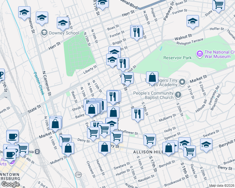The height and width of the screenshot is (188, 235).
Task: Open The National Civil War Museum icon
Action: [200, 54]
